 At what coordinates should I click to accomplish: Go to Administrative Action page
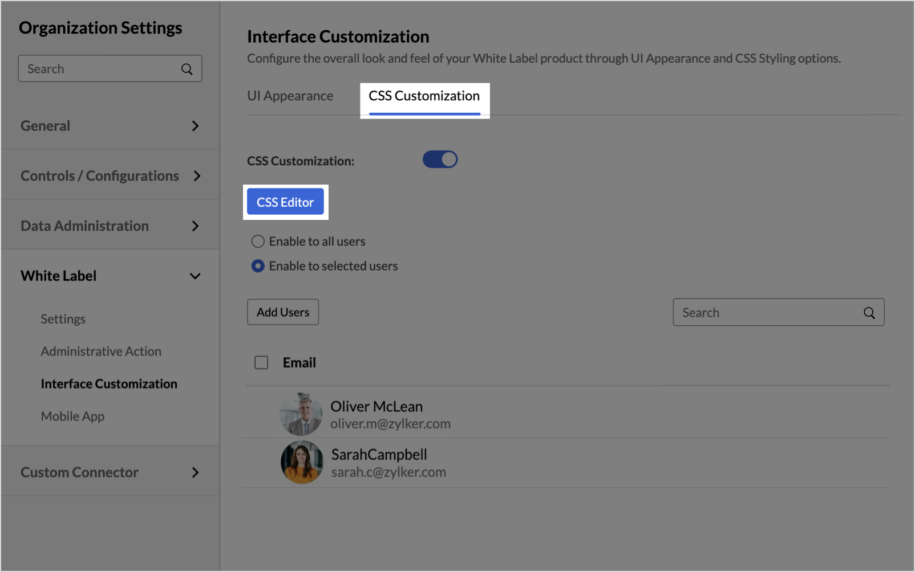(101, 352)
